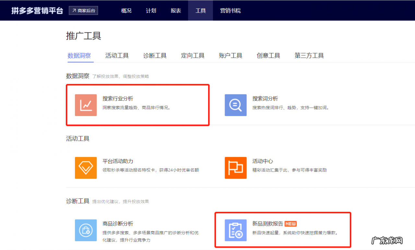The height and width of the screenshot is (250, 415).
Task: Open the 新品测款报告 clipboard icon
Action: [x=235, y=230]
